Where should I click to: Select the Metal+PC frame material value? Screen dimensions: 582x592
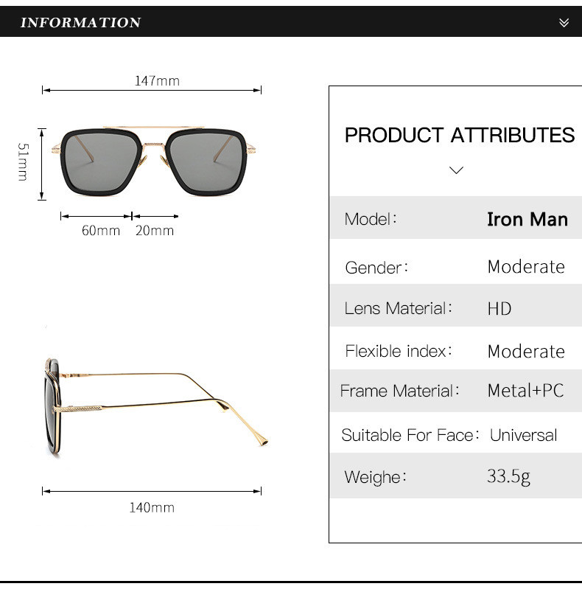[x=525, y=391]
